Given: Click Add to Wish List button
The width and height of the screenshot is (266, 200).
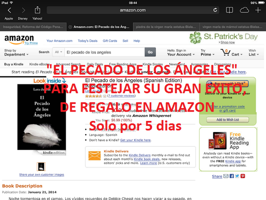Looking at the screenshot, I should (x=228, y=120).
